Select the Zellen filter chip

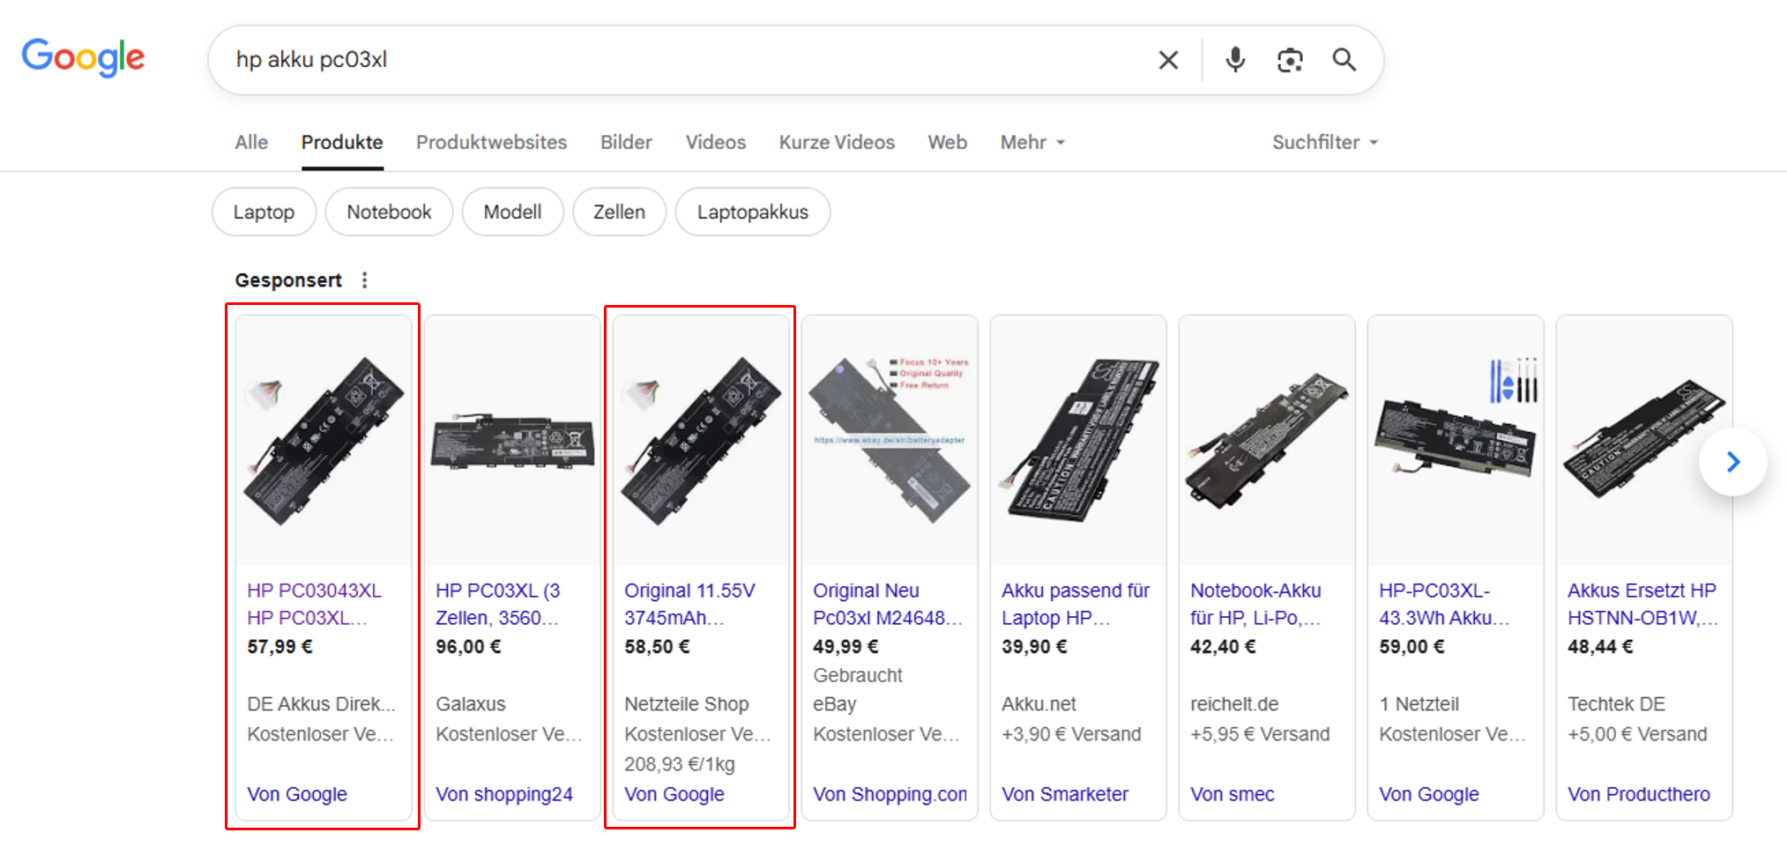(619, 212)
